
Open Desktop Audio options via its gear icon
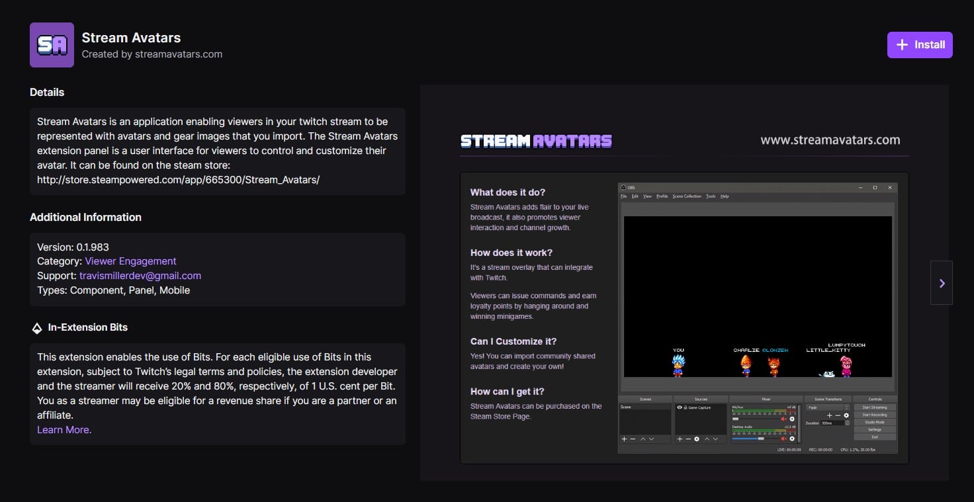click(792, 439)
